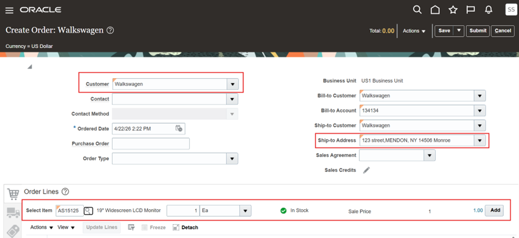Click the Customer field with Walkswagen
This screenshot has height=238, width=519.
click(x=170, y=84)
